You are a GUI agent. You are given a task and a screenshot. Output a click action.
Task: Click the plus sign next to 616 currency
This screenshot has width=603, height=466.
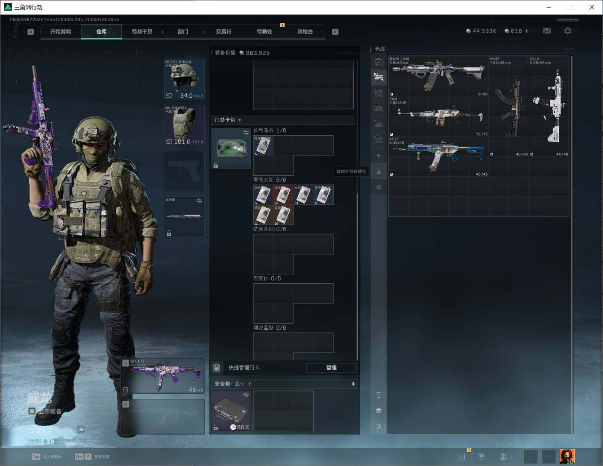tap(527, 31)
